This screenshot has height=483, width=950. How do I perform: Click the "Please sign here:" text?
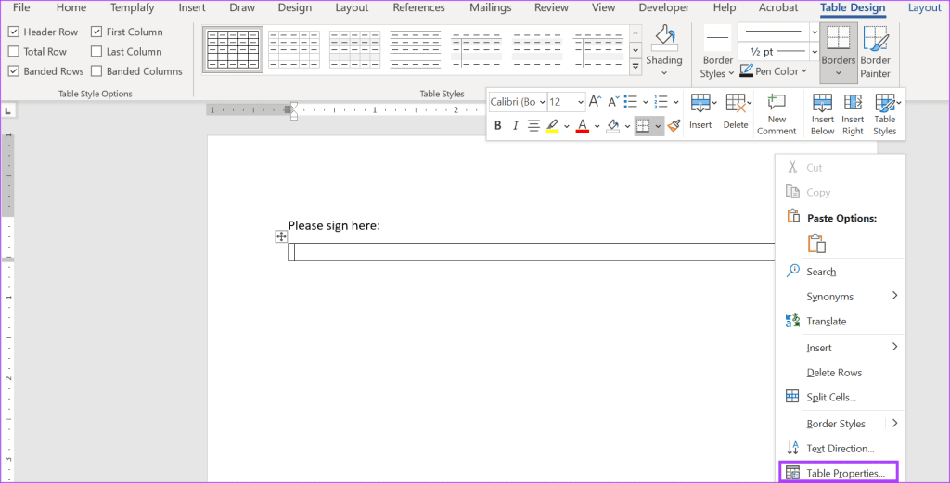(334, 226)
